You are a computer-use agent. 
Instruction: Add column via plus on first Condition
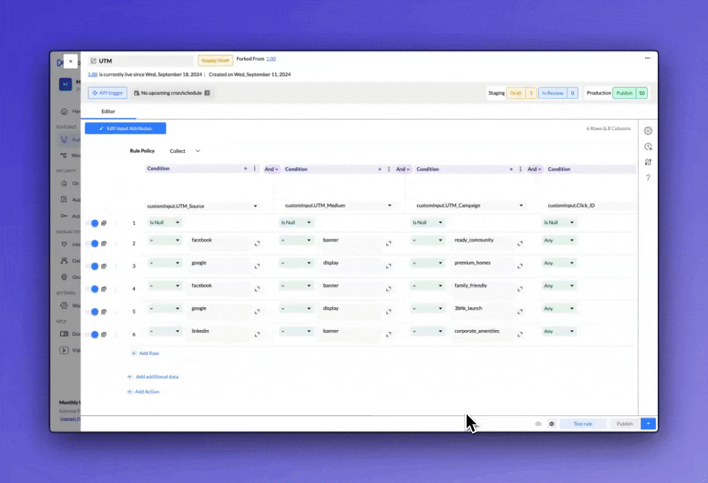click(x=245, y=169)
